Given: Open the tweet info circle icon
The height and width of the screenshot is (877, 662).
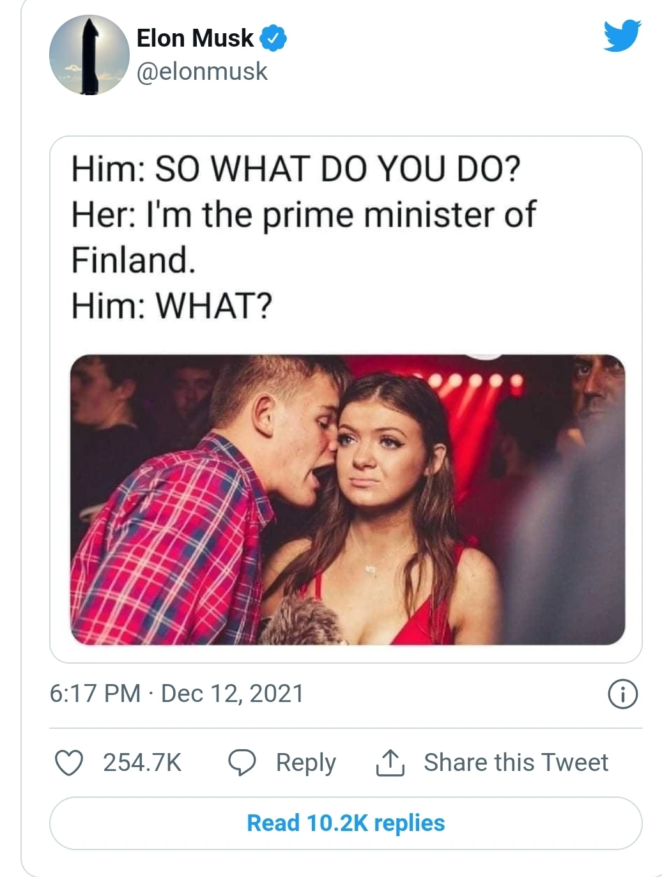Looking at the screenshot, I should coord(622,694).
